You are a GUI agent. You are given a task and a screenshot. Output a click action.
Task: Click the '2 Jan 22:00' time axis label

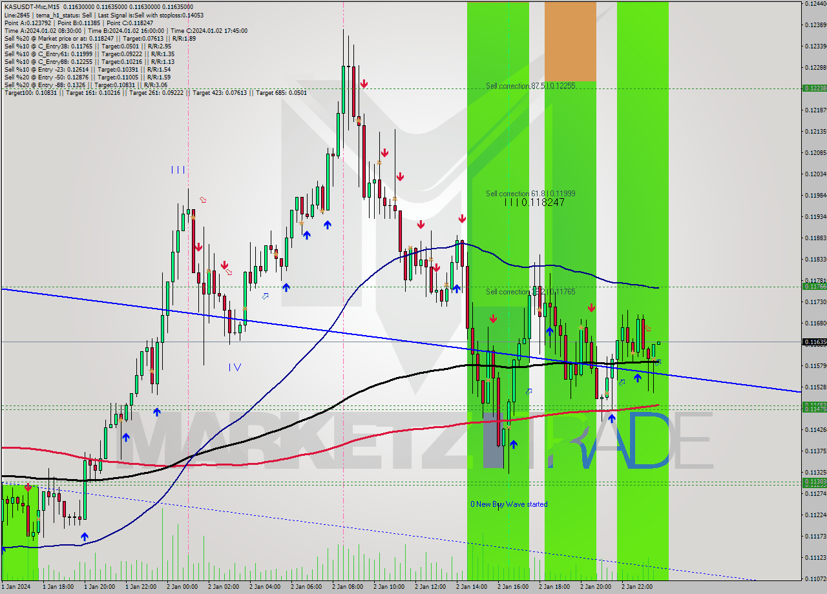point(636,587)
